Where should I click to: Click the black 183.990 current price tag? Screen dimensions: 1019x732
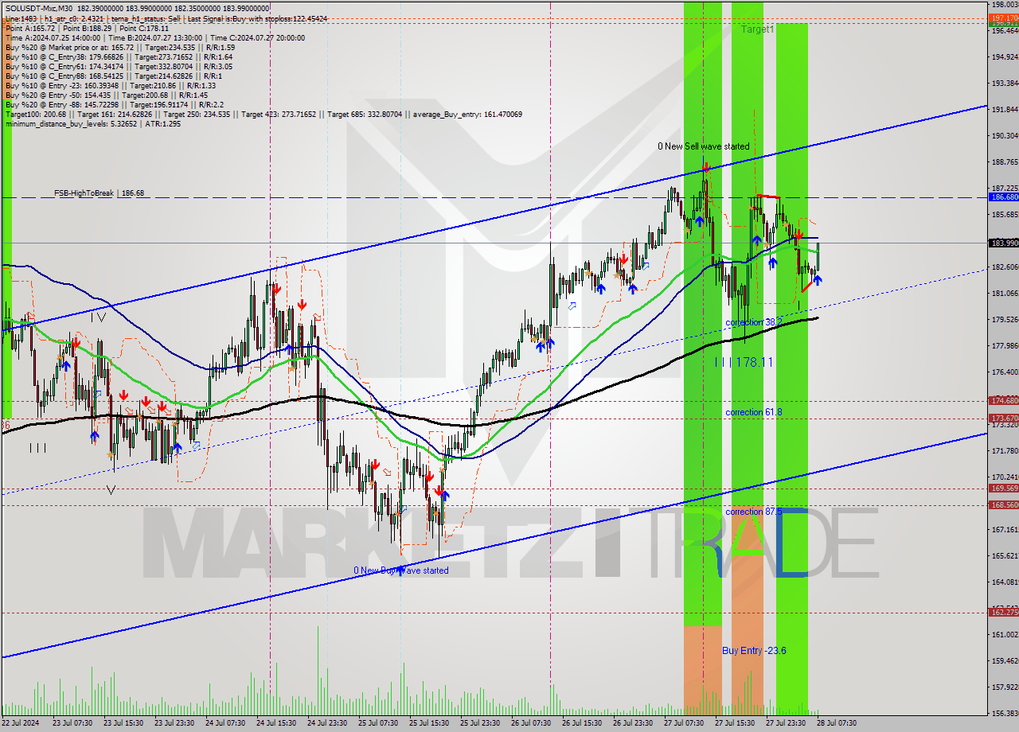[x=1003, y=243]
